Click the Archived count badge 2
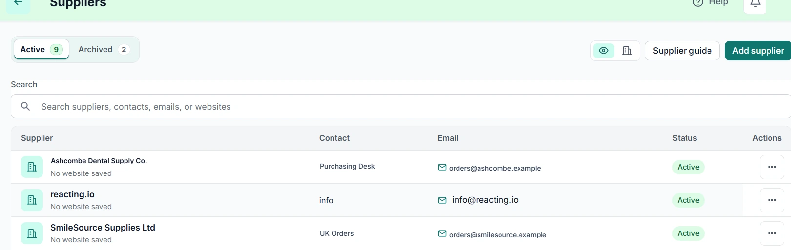 coord(124,49)
